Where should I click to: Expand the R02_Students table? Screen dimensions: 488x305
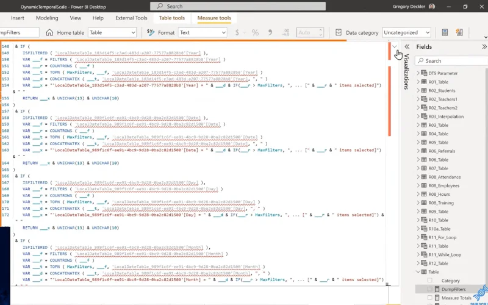pos(418,90)
